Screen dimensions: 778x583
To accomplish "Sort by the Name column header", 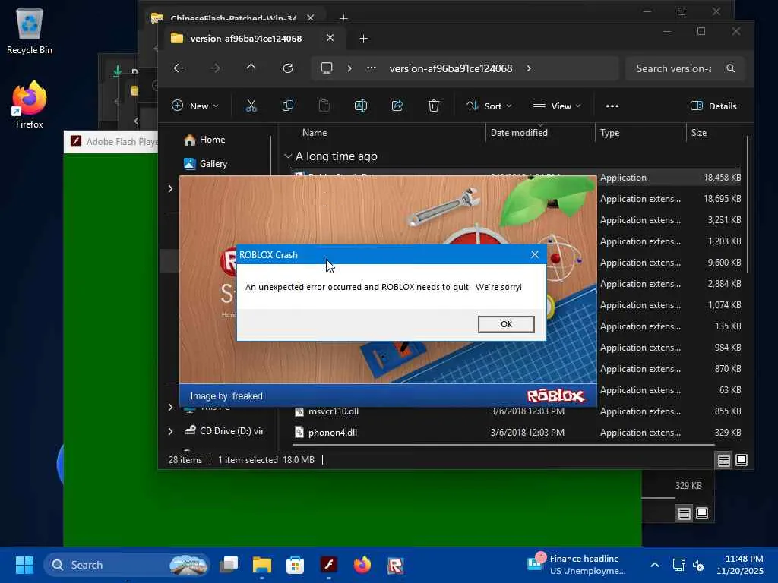I will [x=315, y=132].
